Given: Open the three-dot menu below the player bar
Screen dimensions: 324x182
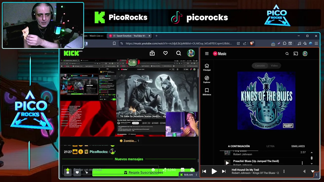Looking at the screenshot, I should tap(316, 175).
